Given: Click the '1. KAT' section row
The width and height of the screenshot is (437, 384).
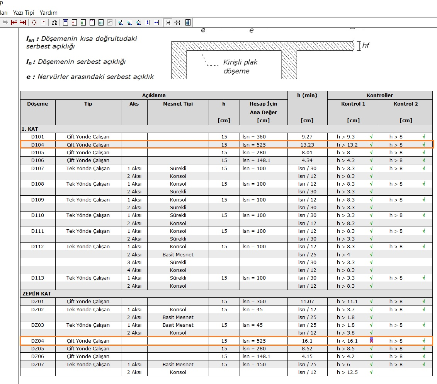Looking at the screenshot, I should pyautogui.click(x=226, y=129).
